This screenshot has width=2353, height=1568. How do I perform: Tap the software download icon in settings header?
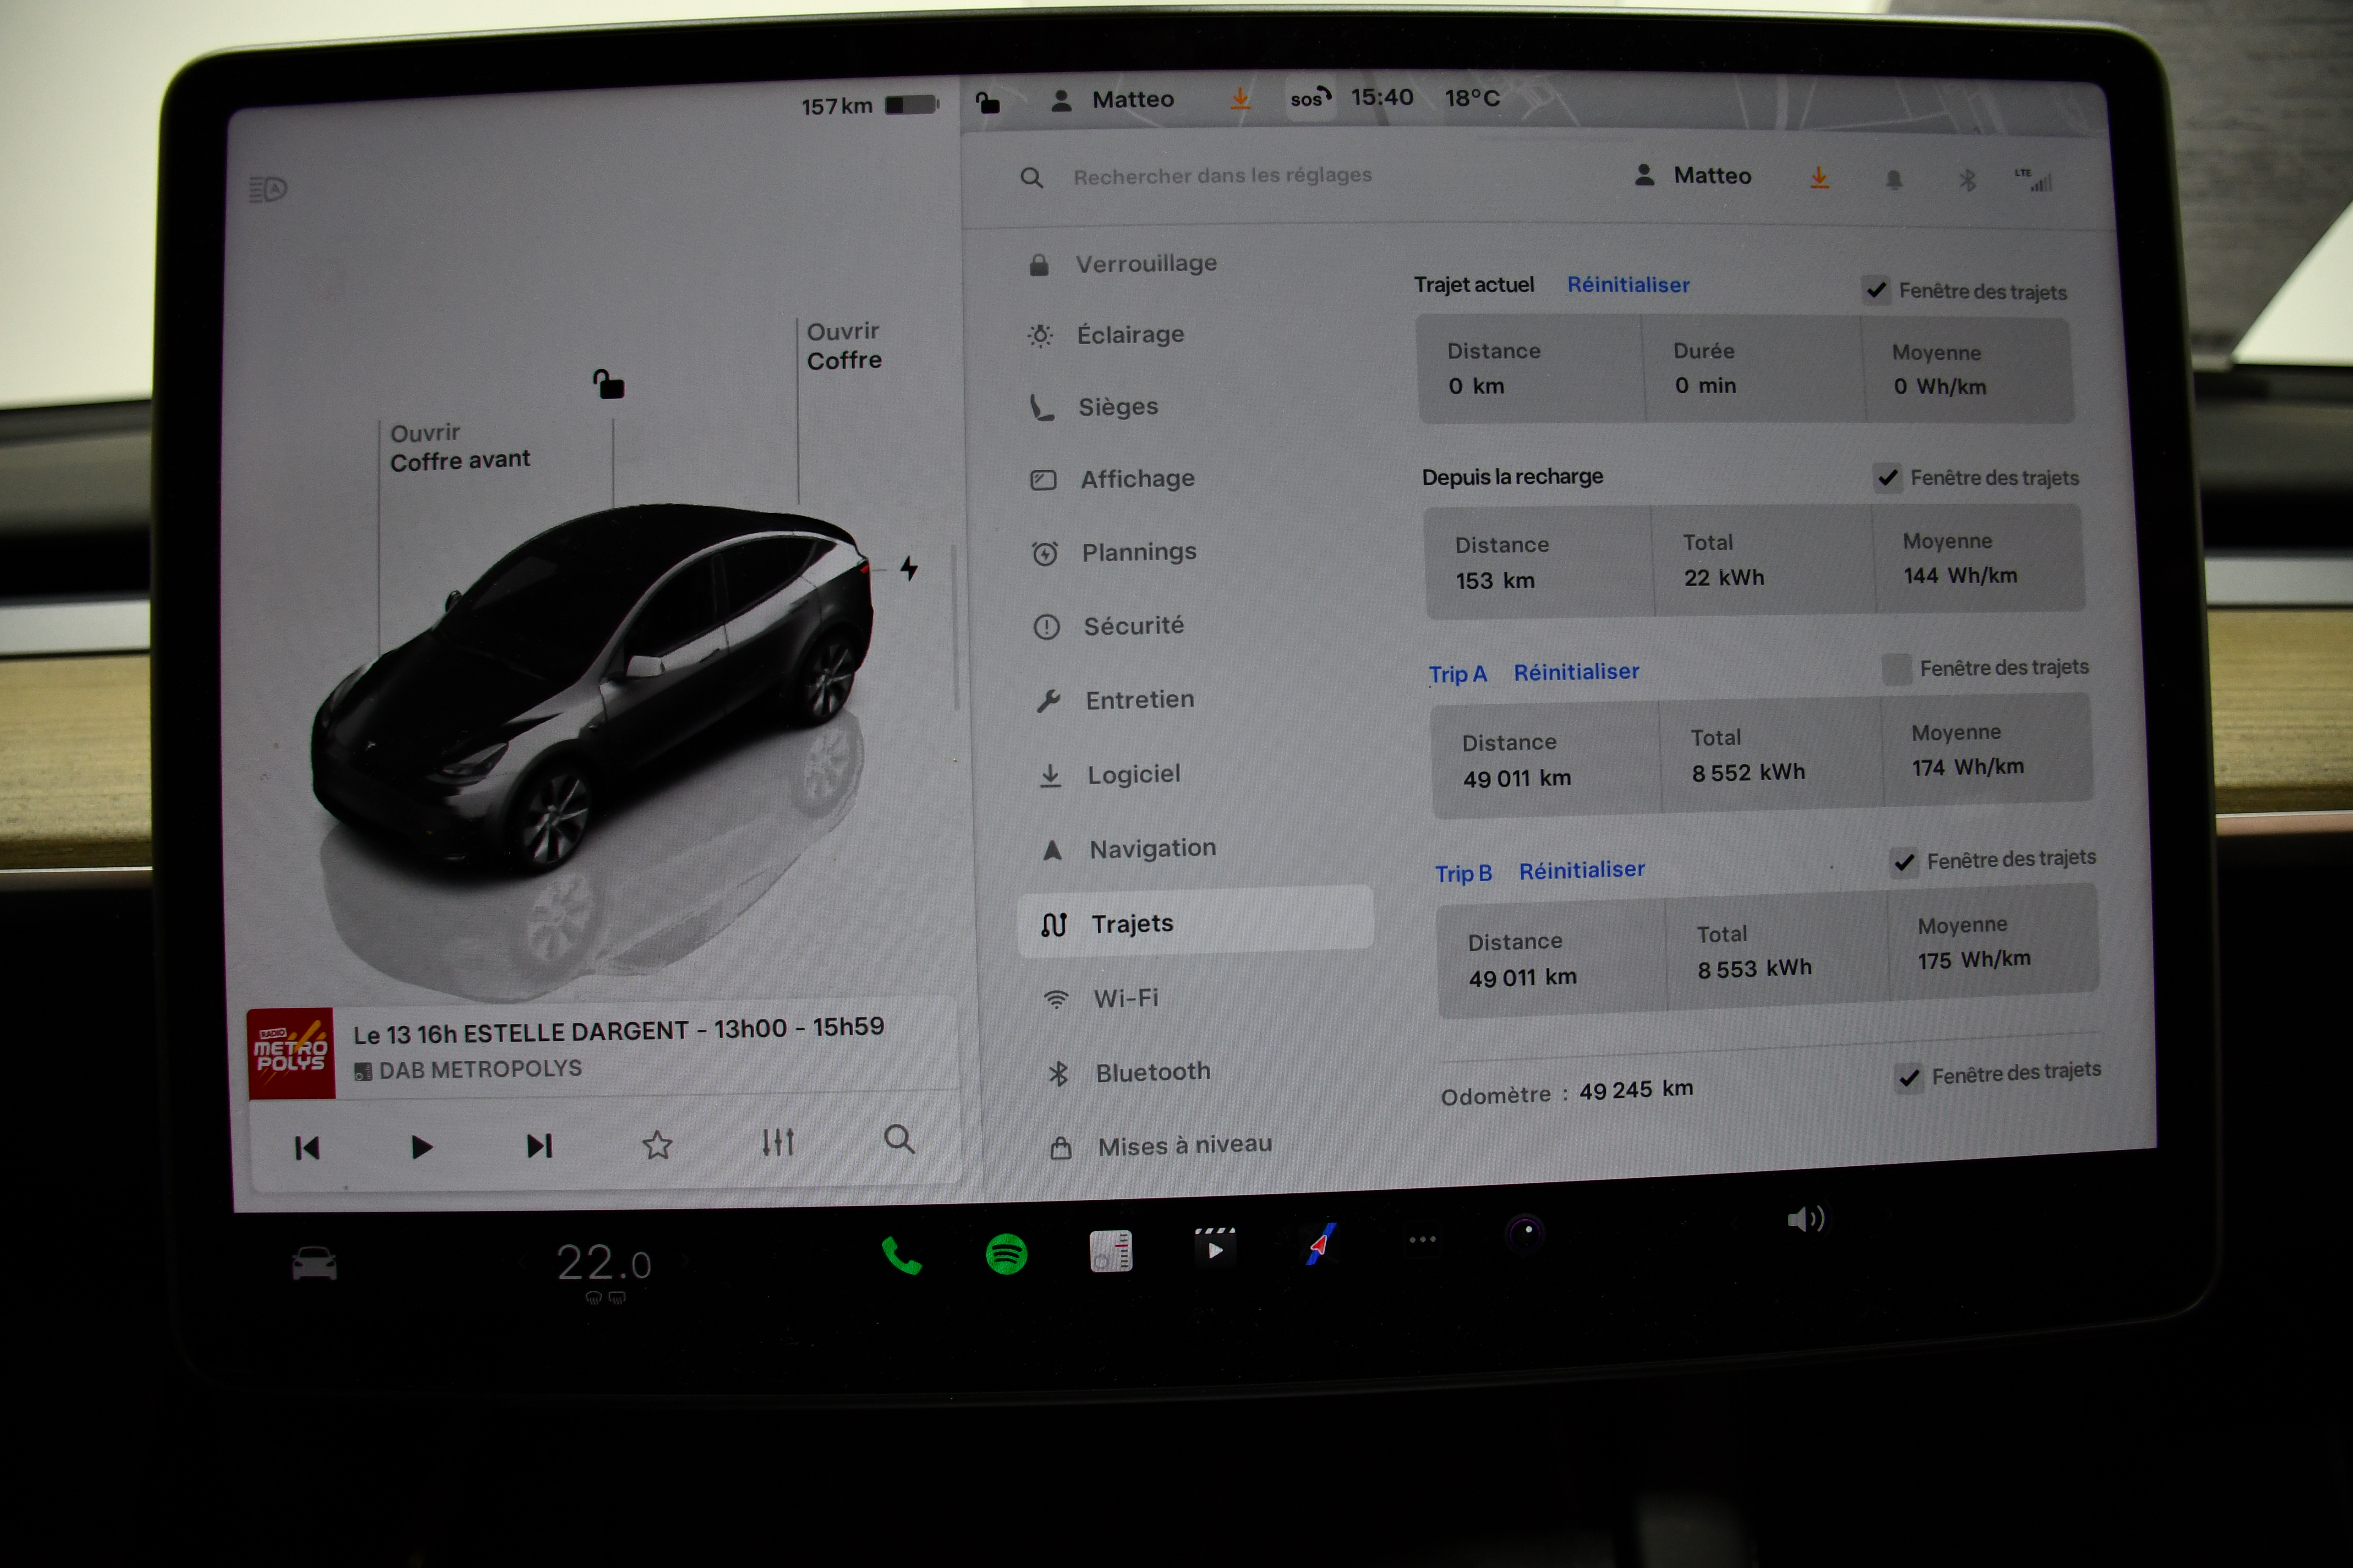[x=1819, y=178]
